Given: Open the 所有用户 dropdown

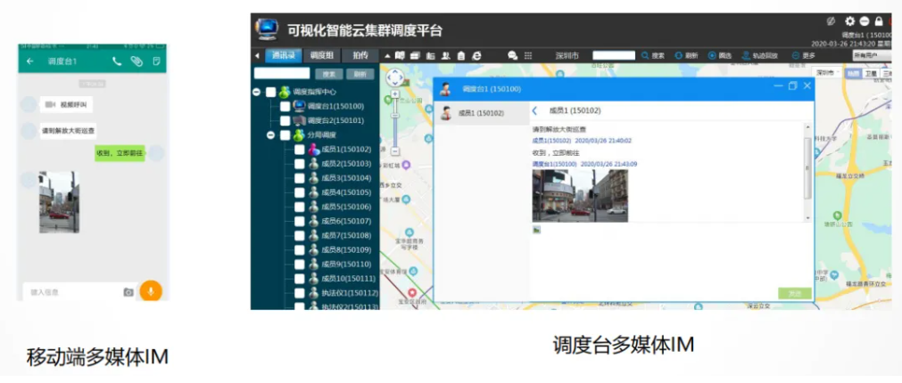Looking at the screenshot, I should point(871,55).
